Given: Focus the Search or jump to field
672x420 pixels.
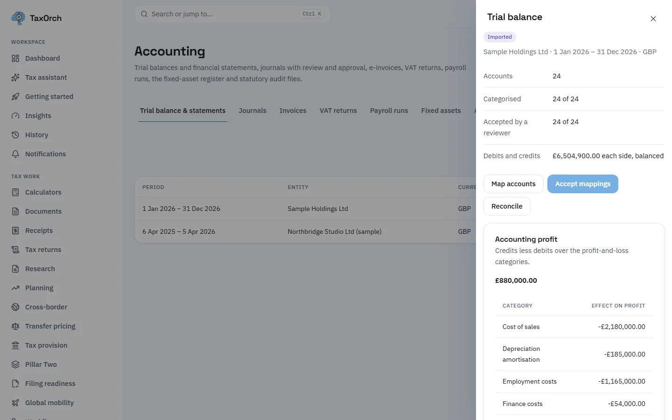Looking at the screenshot, I should 232,14.
